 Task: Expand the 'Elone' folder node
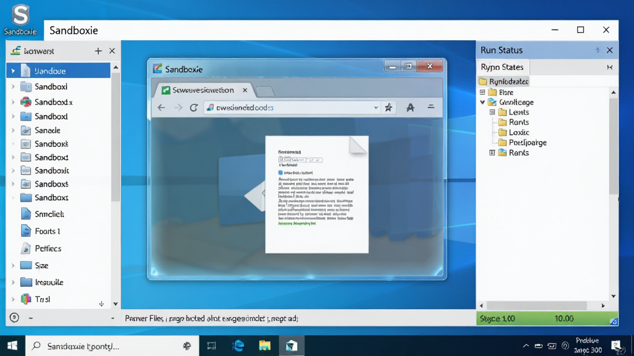click(482, 93)
